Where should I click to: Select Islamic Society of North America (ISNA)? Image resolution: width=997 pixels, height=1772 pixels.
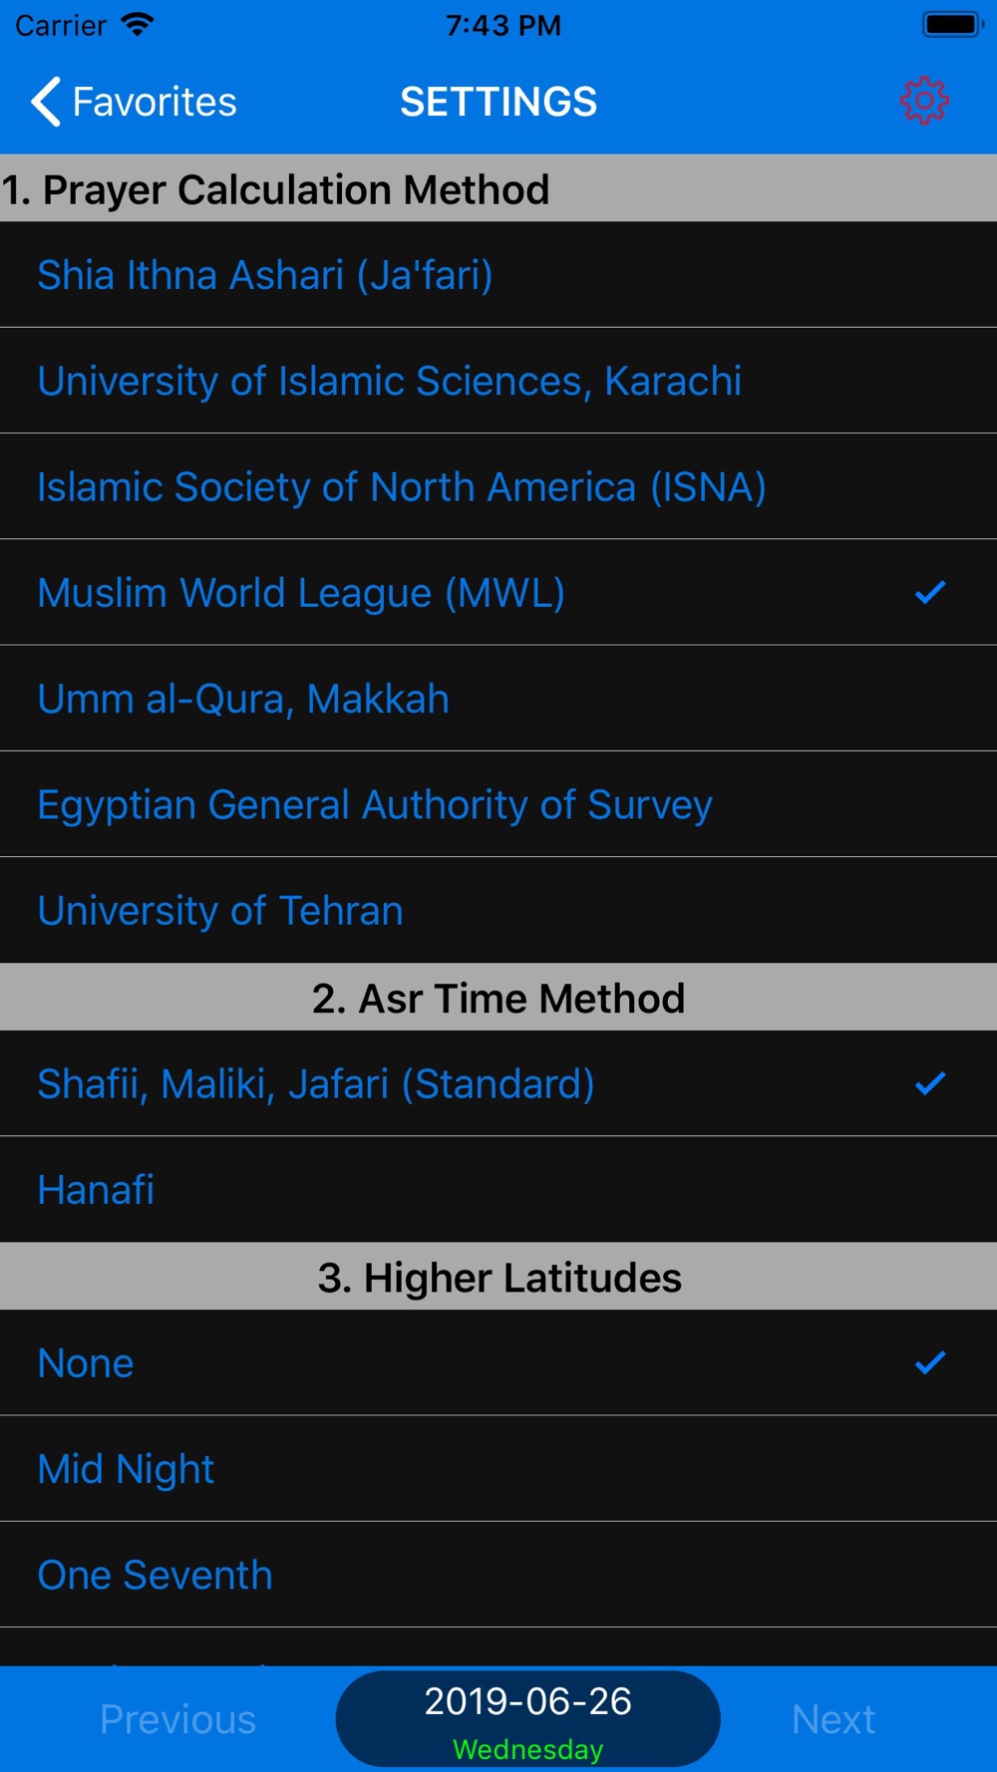498,486
